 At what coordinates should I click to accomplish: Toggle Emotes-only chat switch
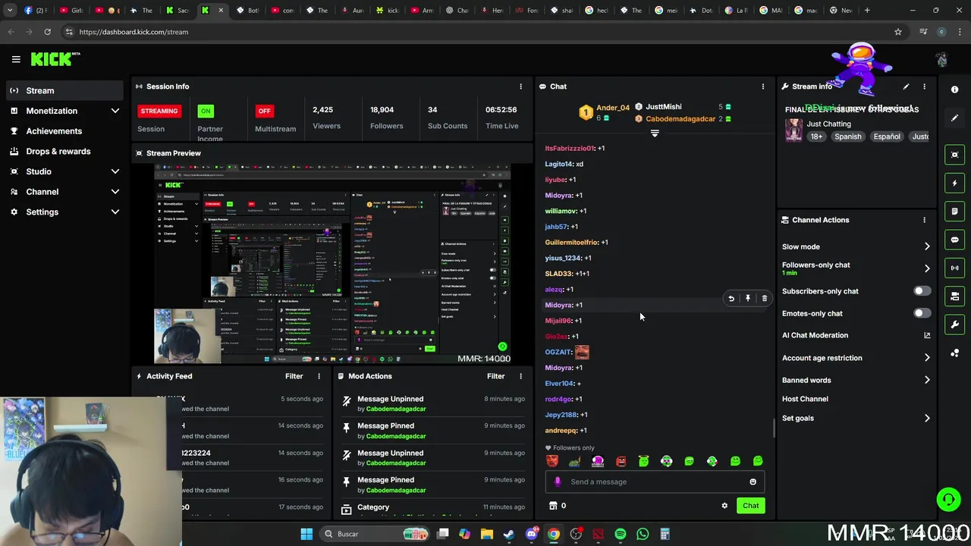[x=922, y=313]
